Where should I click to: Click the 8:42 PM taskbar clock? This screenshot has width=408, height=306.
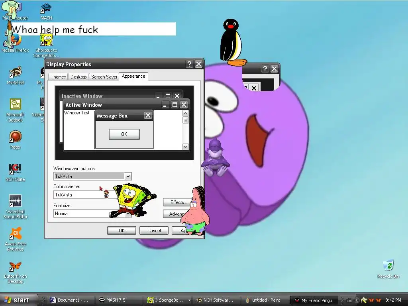(393, 300)
